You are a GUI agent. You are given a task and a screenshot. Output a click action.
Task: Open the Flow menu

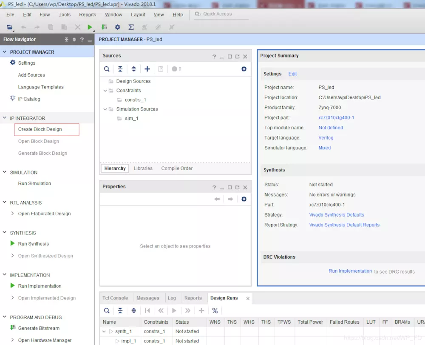pos(45,14)
